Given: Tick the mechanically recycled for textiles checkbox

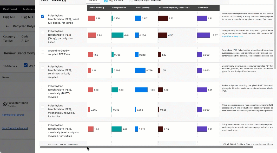Looking at the screenshot, I should [x=43, y=107].
